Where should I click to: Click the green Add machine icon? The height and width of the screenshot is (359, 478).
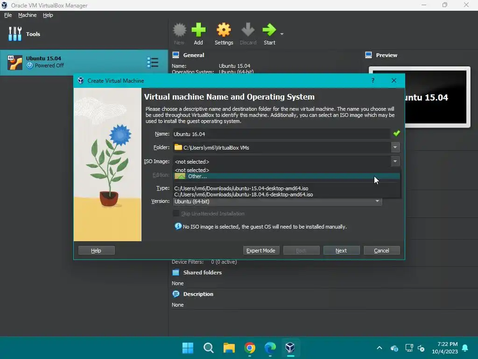(x=198, y=30)
